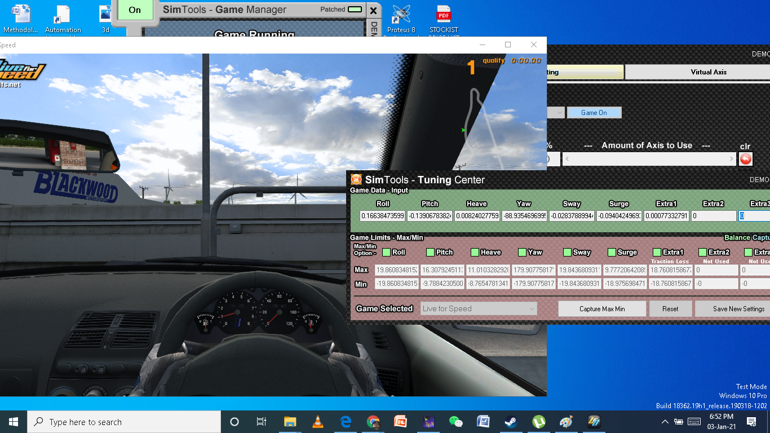Click the Extra2 game data input field
The height and width of the screenshot is (433, 770).
(714, 216)
